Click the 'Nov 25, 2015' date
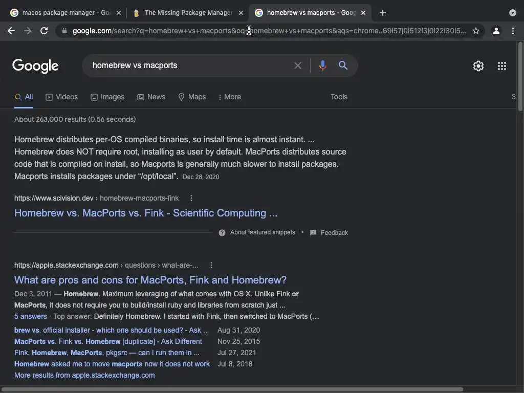Screen dimensions: 524x393 (x=238, y=341)
